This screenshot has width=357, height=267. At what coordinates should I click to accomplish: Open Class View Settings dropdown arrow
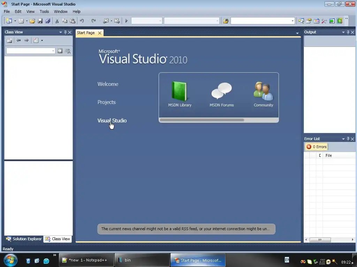click(42, 40)
